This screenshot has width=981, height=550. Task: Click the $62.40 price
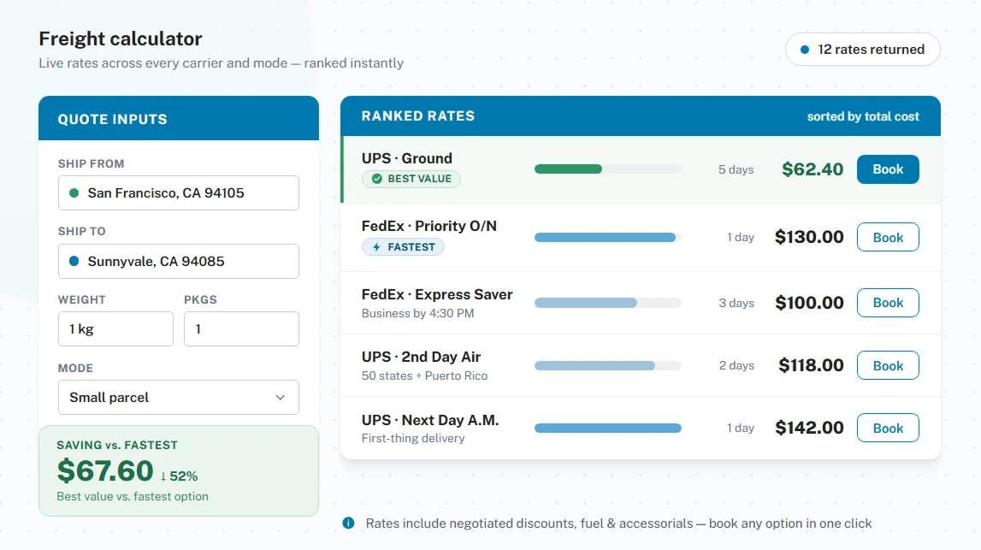[812, 169]
